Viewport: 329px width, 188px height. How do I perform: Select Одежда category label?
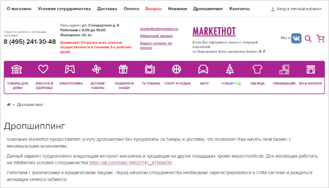point(257,84)
